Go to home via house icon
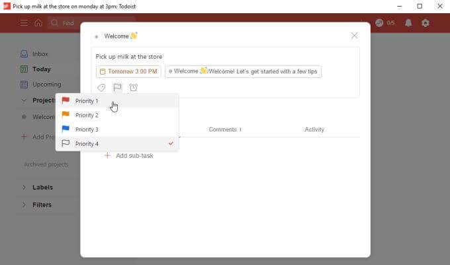Image resolution: width=450 pixels, height=265 pixels. (x=38, y=23)
